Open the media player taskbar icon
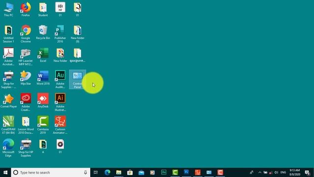 pos(153,173)
